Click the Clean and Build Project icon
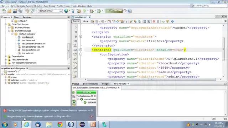The width and height of the screenshot is (228, 128). tap(79, 11)
